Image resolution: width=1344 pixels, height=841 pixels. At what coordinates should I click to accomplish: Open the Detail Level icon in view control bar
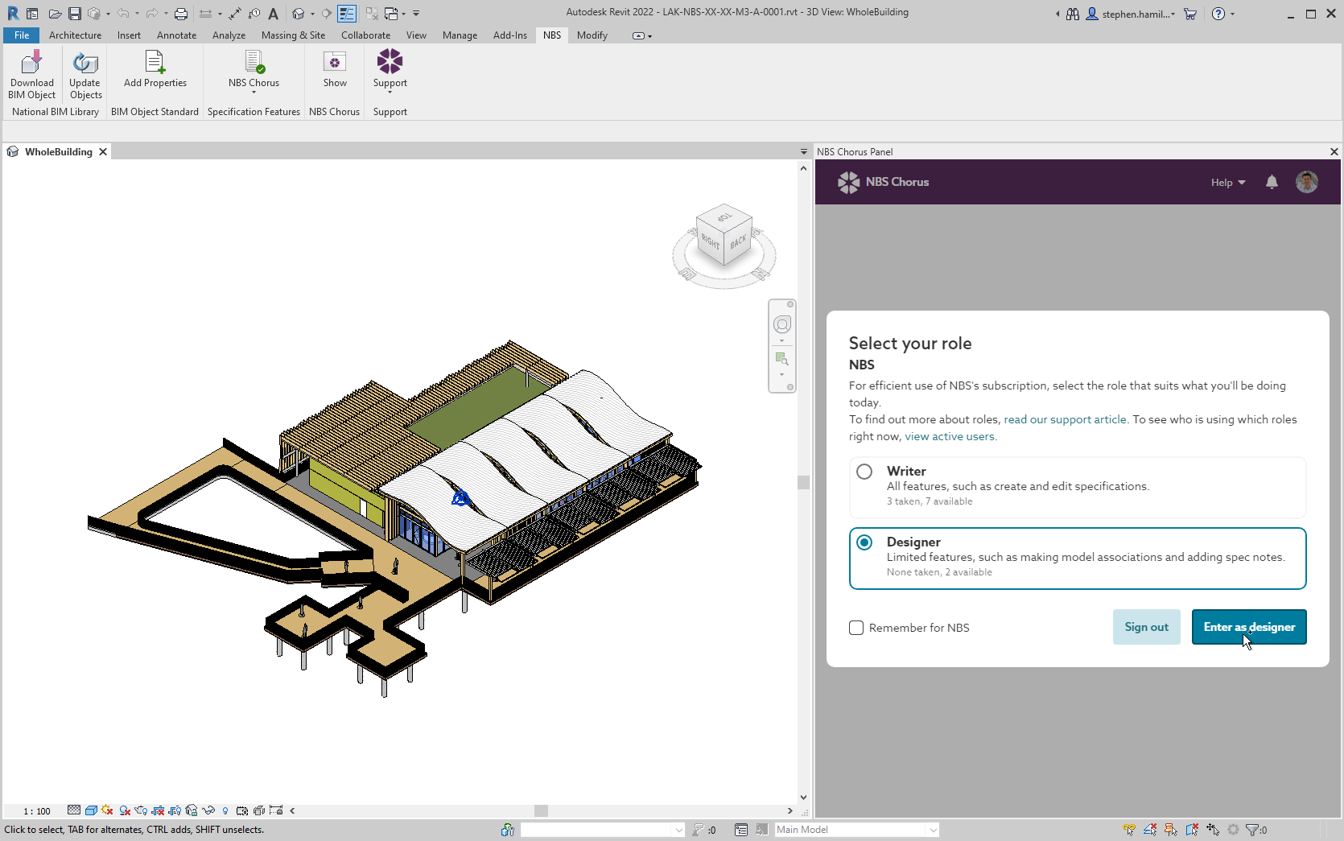tap(74, 810)
